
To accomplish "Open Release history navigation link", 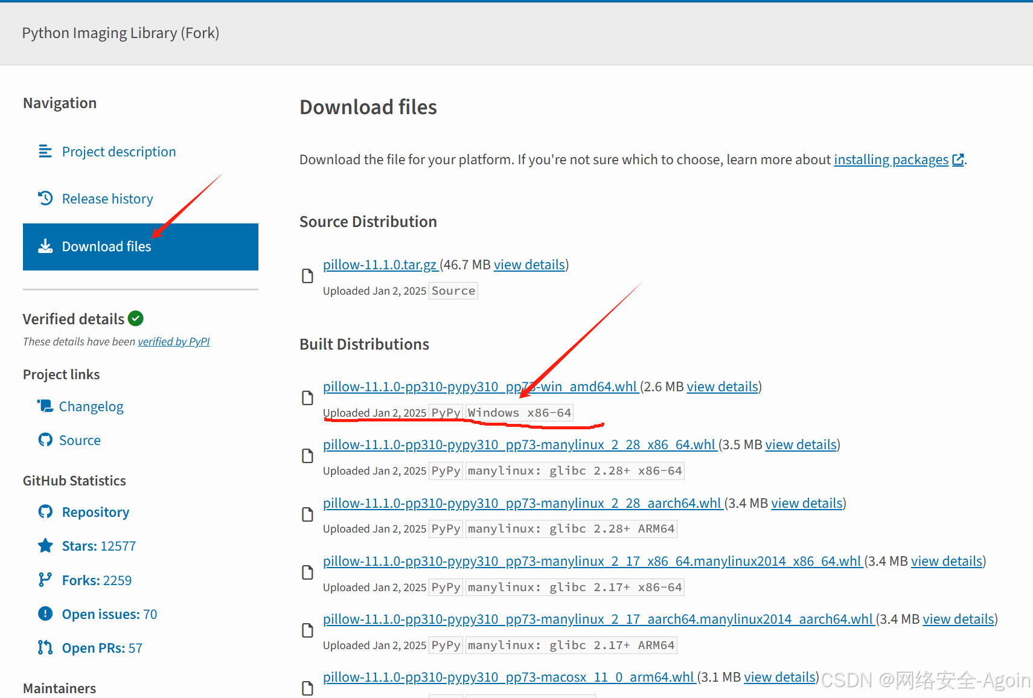I will coord(107,199).
